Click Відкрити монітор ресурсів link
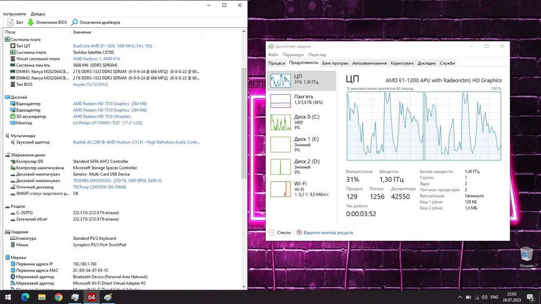The height and width of the screenshot is (304, 541). click(x=328, y=233)
